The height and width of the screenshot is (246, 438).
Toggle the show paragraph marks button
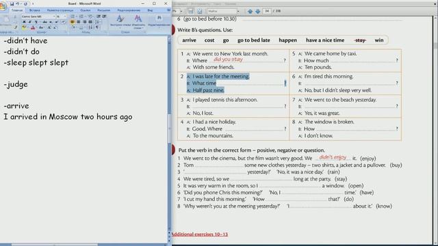[97, 27]
